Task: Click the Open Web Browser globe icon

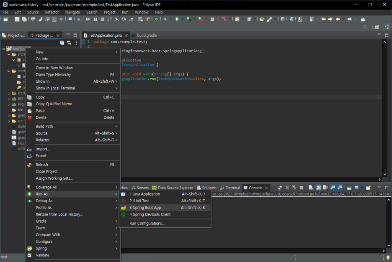Action: coord(283,19)
